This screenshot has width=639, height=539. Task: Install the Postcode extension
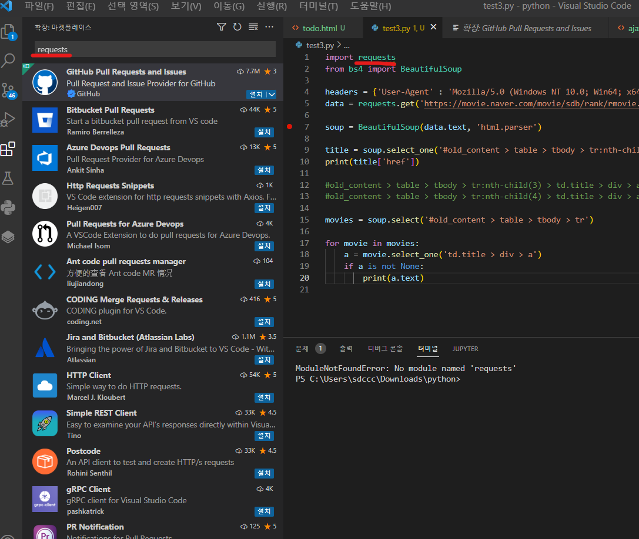[x=264, y=473]
